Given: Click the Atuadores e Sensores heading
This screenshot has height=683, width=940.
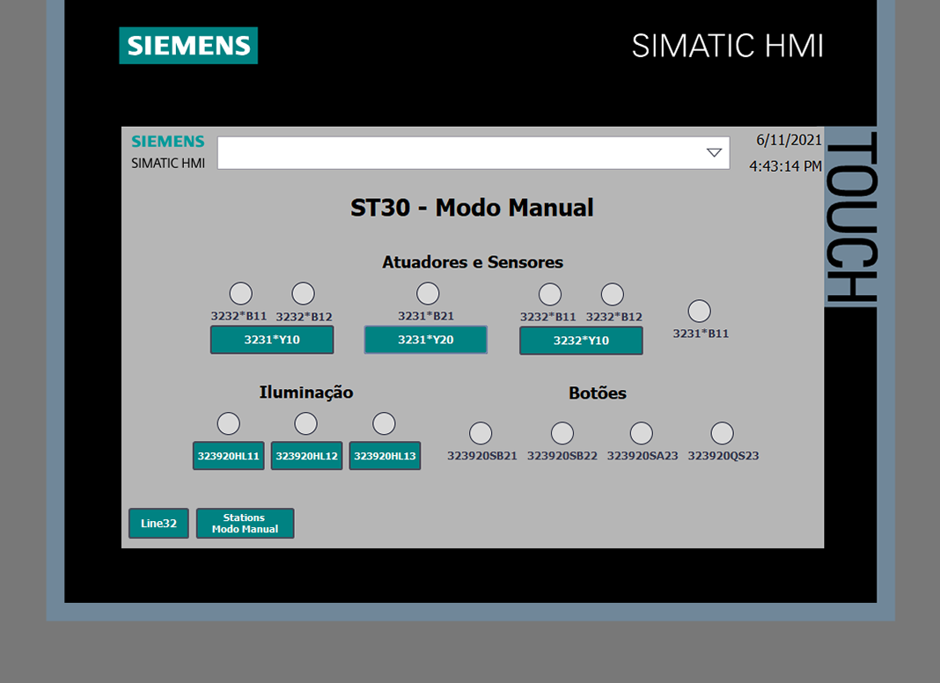Looking at the screenshot, I should pyautogui.click(x=473, y=262).
